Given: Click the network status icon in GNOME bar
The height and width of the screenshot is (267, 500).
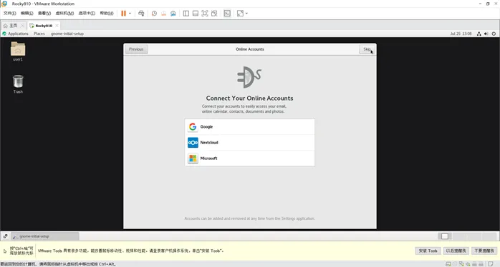Looking at the screenshot, I should coord(479,34).
